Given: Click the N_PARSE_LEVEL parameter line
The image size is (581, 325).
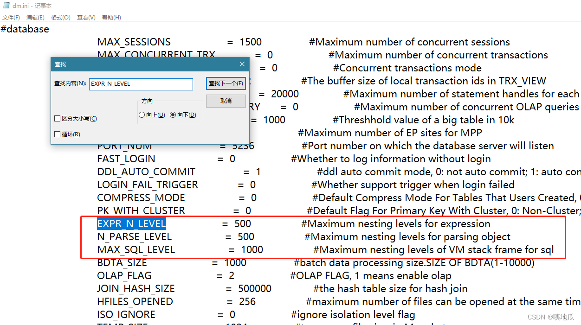Looking at the screenshot, I should [135, 236].
